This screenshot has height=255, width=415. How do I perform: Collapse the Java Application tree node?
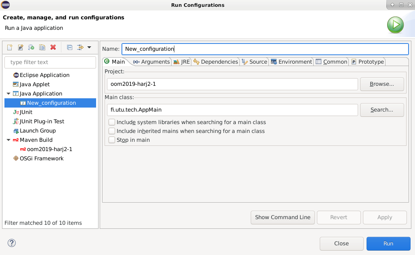(x=8, y=93)
